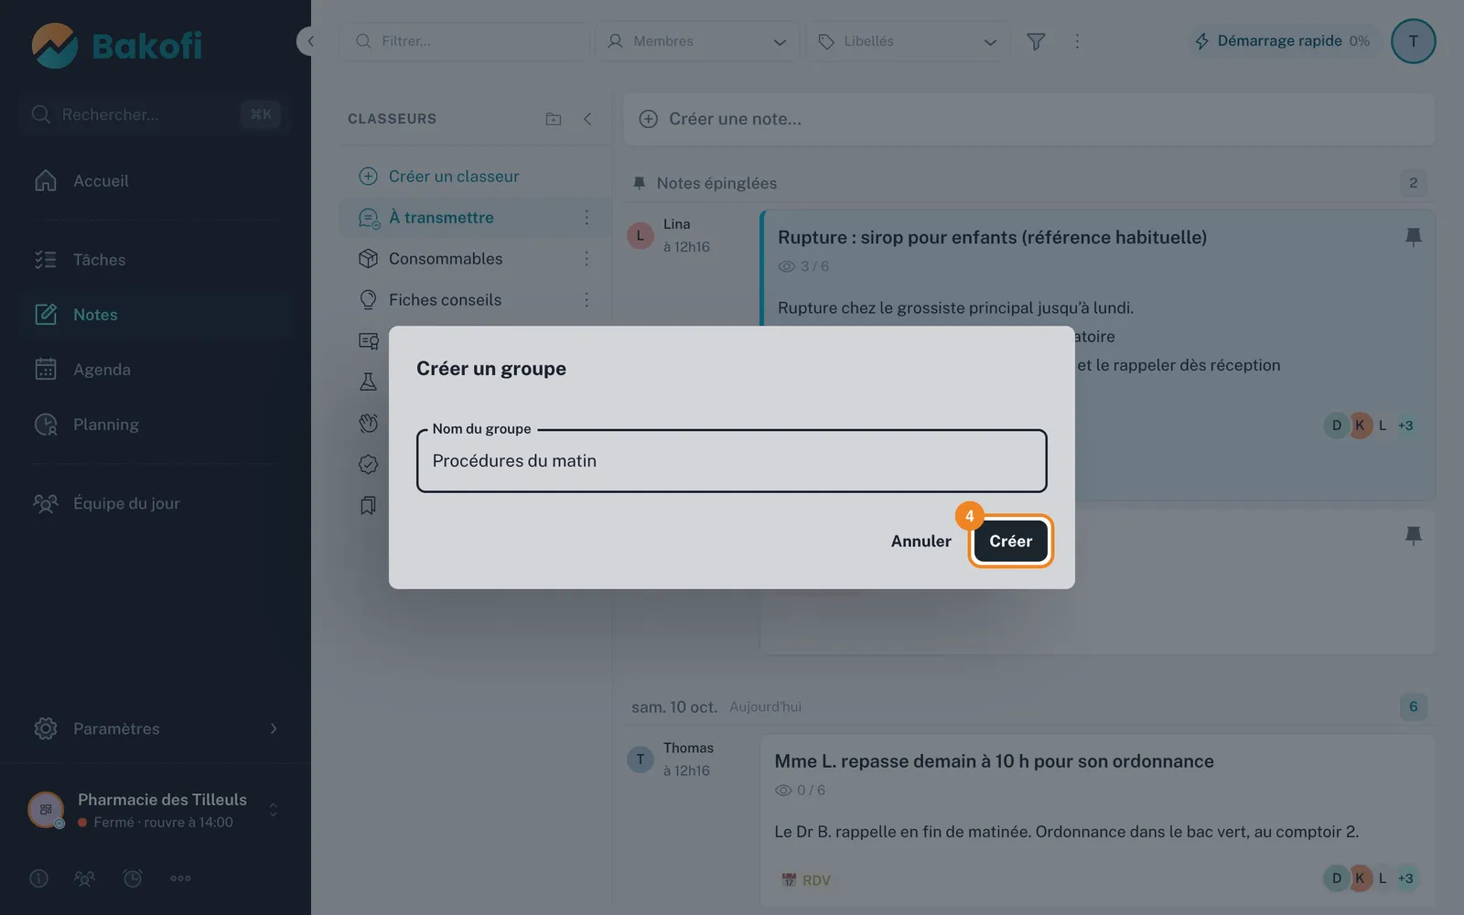Open the Agenda page
Viewport: 1464px width, 915px height.
coord(156,370)
